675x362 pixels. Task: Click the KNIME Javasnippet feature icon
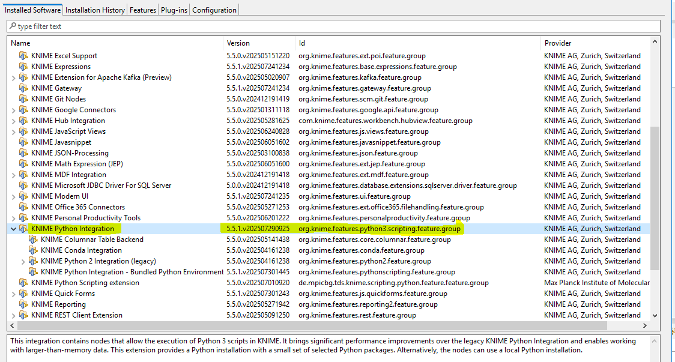(x=23, y=142)
